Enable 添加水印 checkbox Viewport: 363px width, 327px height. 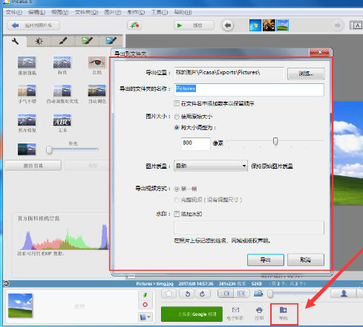(x=177, y=214)
